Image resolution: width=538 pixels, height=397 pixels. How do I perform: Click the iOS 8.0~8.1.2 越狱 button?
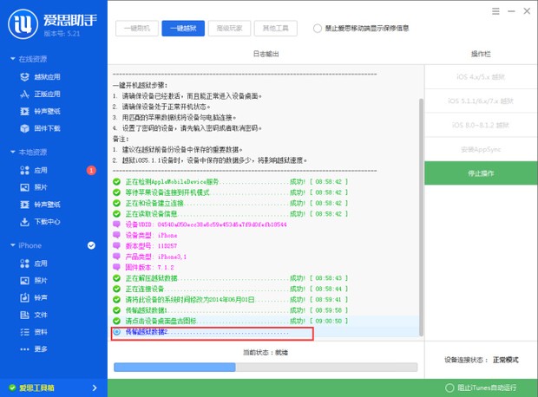(481, 125)
